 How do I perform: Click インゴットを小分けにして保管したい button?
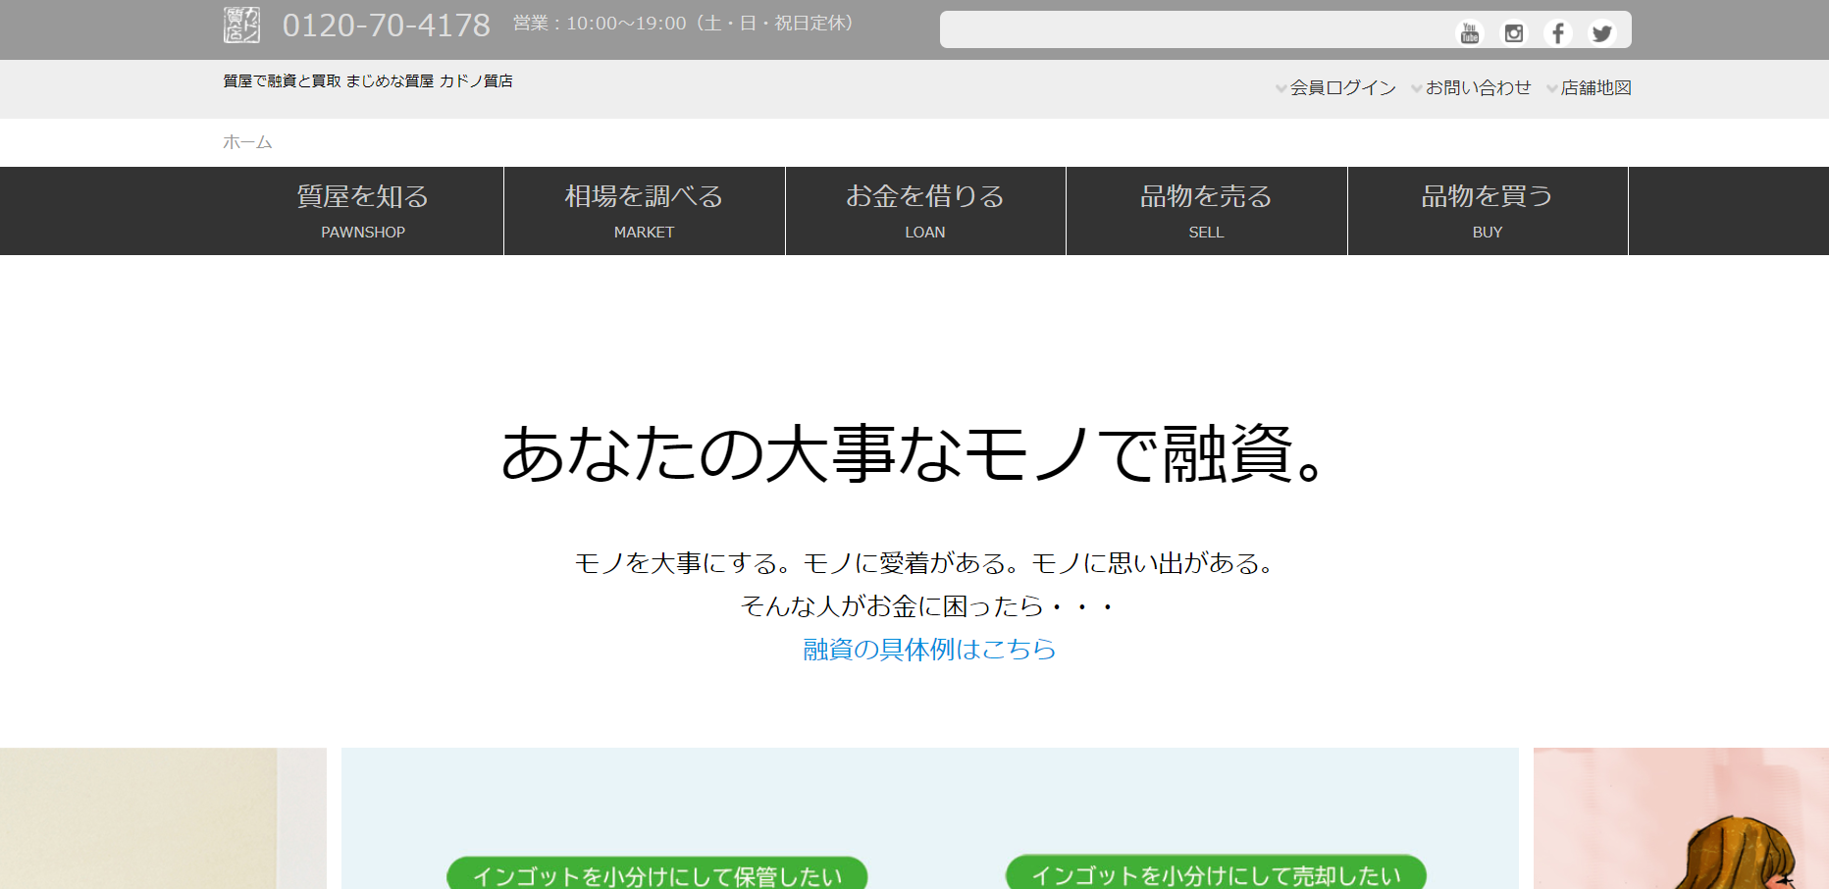657,873
